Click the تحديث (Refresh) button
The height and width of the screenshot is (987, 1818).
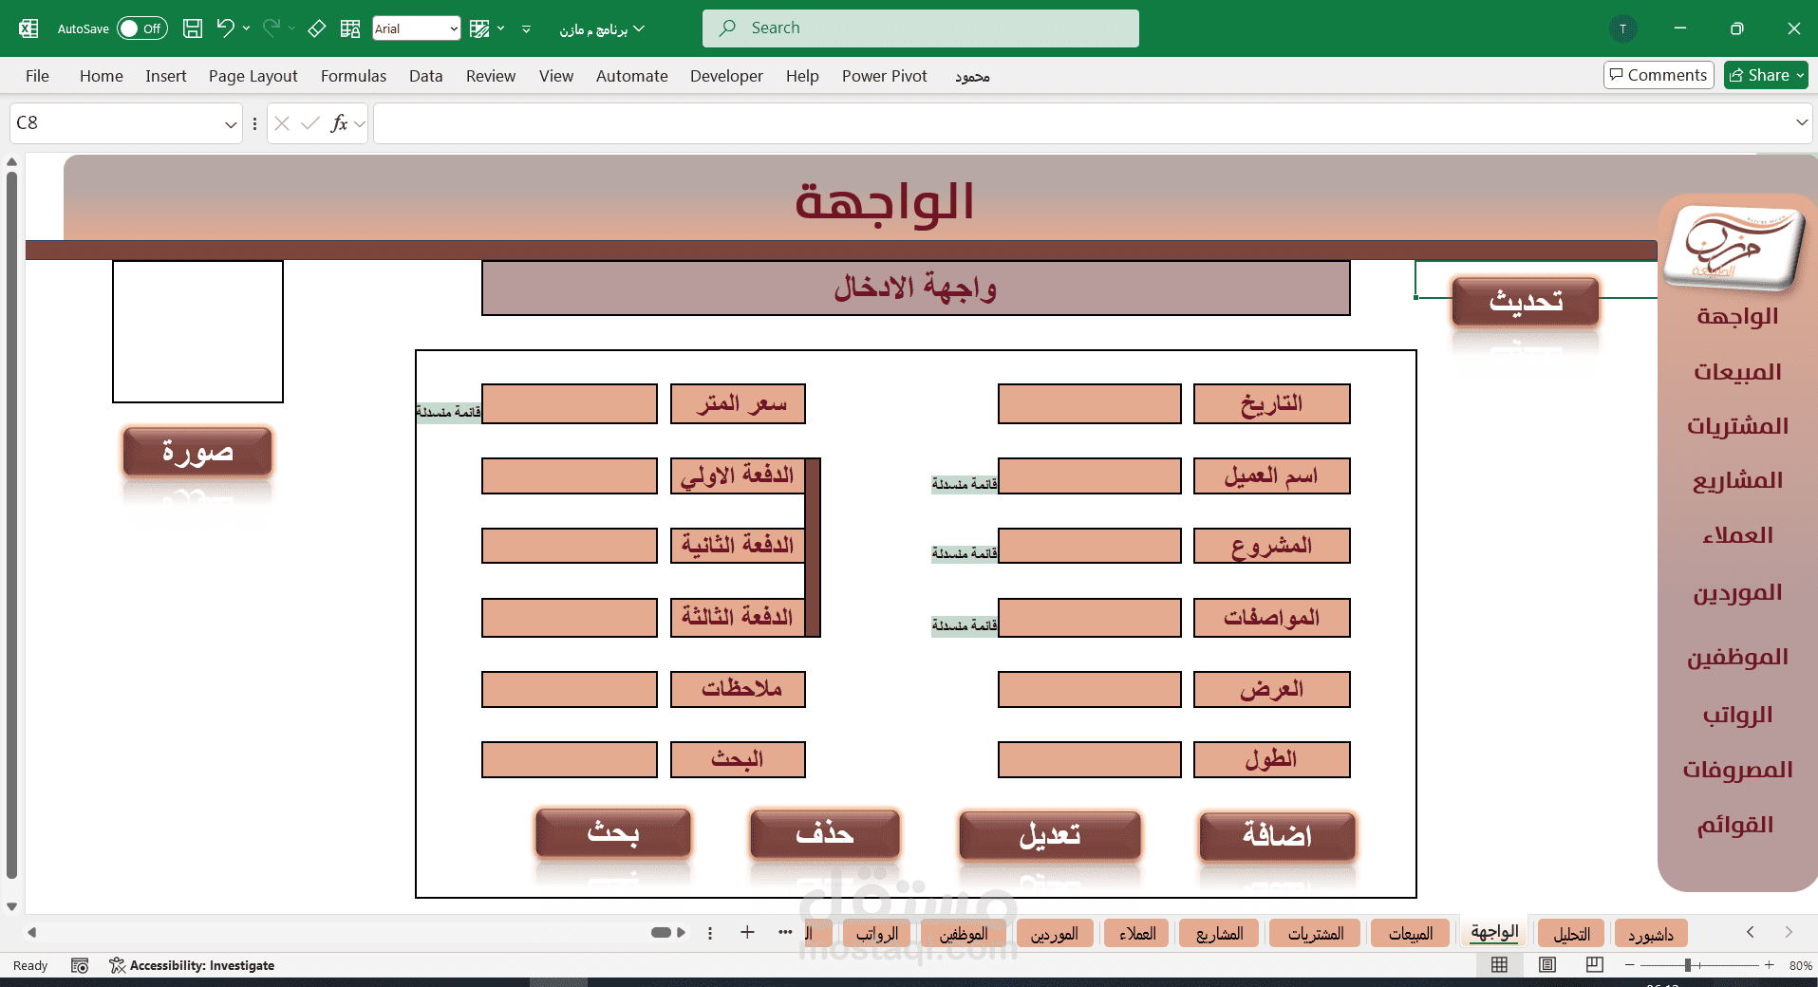pyautogui.click(x=1526, y=302)
